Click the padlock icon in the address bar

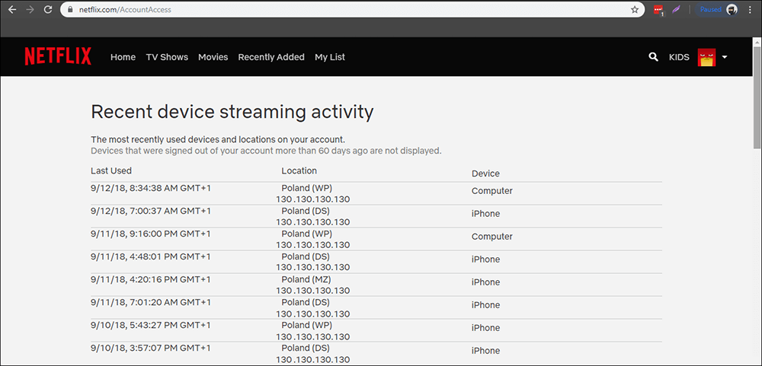(x=71, y=10)
